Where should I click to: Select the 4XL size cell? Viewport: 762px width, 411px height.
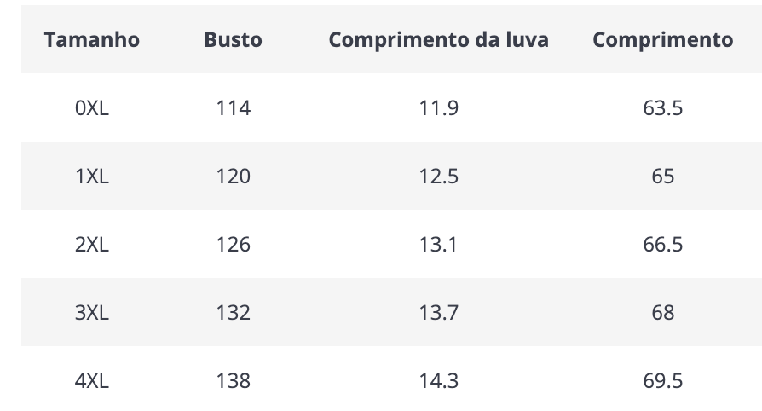pos(92,380)
